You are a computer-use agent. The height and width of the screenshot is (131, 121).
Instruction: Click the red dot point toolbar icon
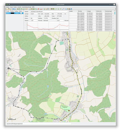pos(50,9)
